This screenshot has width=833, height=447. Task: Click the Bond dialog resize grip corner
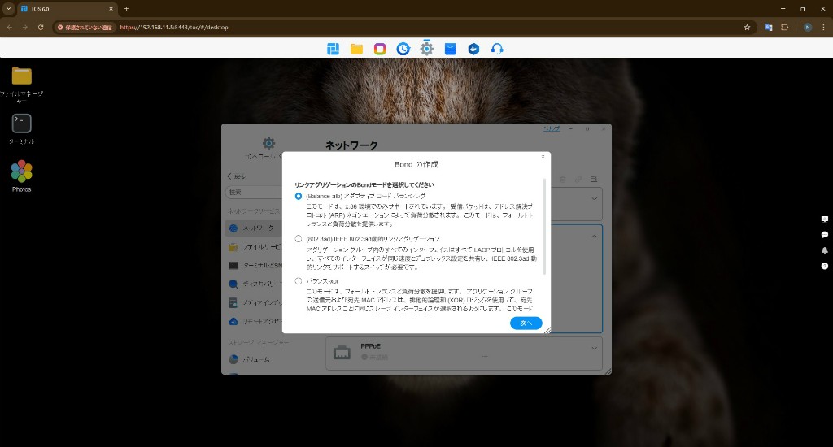pos(547,330)
